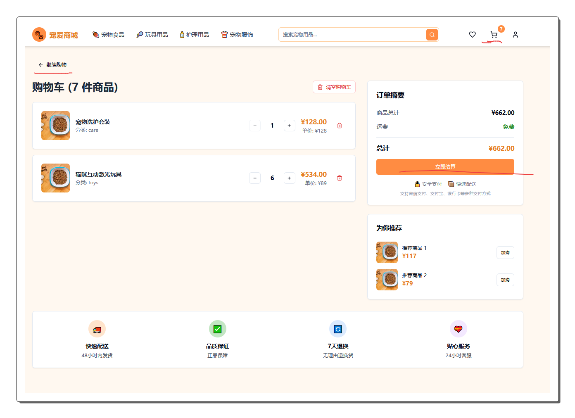This screenshot has width=575, height=418.
Task: Open the 推荐商品 2 thumbnail
Action: [x=387, y=280]
